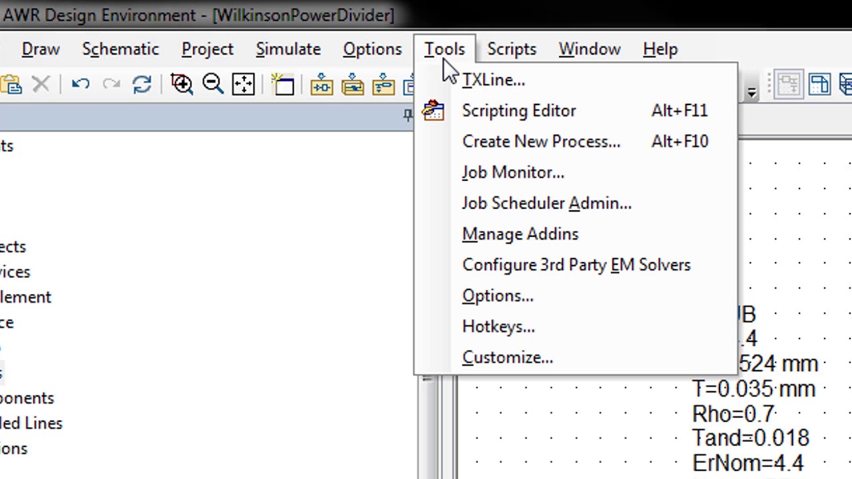Viewport: 852px width, 479px height.
Task: Open the Simulate menu
Action: (x=288, y=49)
